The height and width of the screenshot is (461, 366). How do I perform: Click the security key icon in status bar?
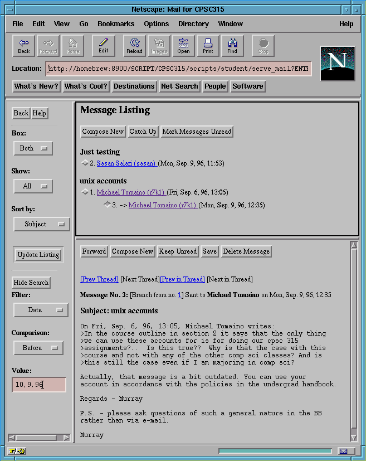pyautogui.click(x=17, y=451)
